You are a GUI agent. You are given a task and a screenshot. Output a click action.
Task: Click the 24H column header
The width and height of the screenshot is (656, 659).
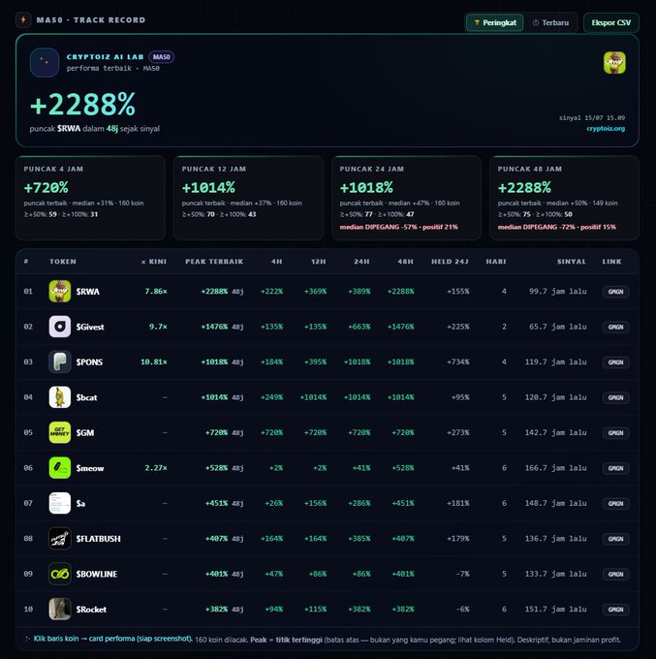point(361,262)
